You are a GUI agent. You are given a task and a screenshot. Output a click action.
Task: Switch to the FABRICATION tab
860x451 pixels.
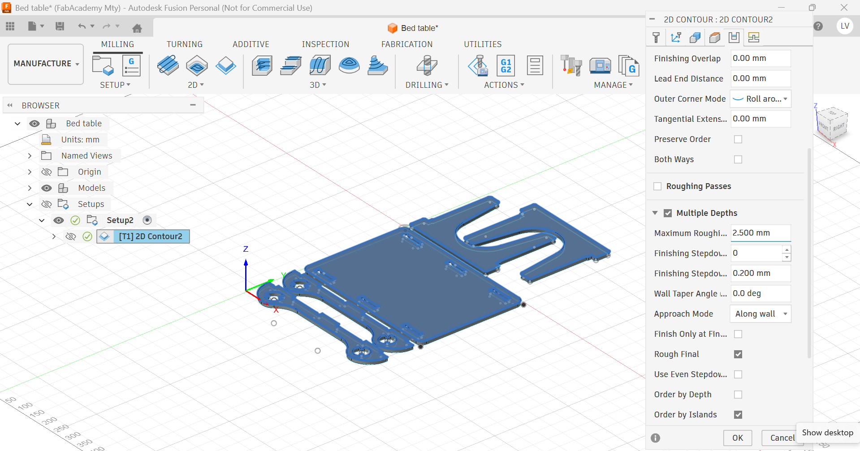coord(407,44)
